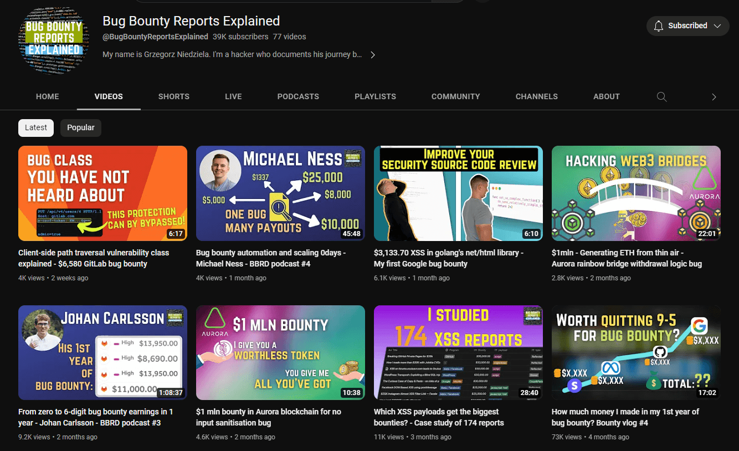Click the 22:01 duration badge
Image resolution: width=739 pixels, height=451 pixels.
pos(707,234)
